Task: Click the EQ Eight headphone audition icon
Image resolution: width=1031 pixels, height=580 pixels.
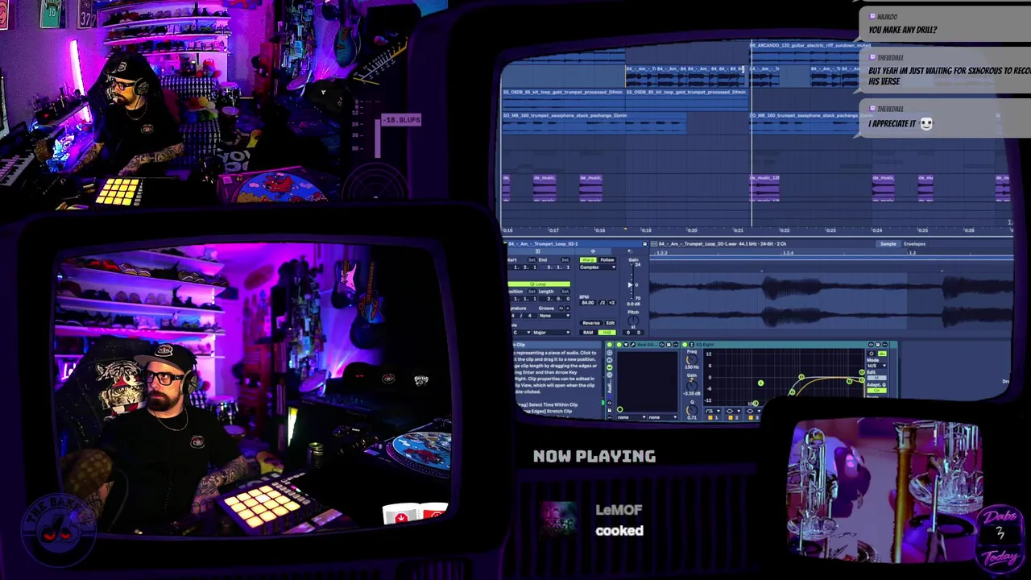Action: [x=872, y=354]
